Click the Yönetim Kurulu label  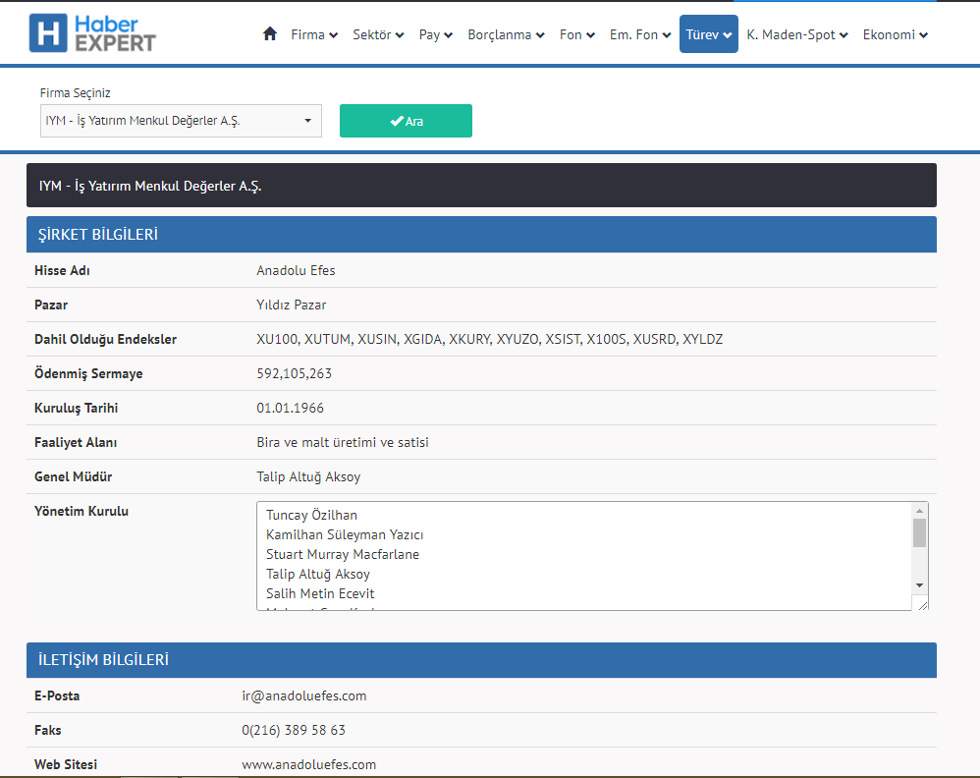tap(82, 511)
